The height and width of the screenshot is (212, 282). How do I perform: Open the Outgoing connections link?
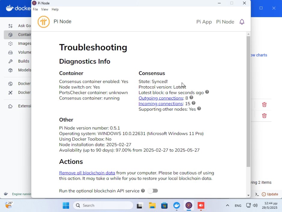tap(161, 98)
